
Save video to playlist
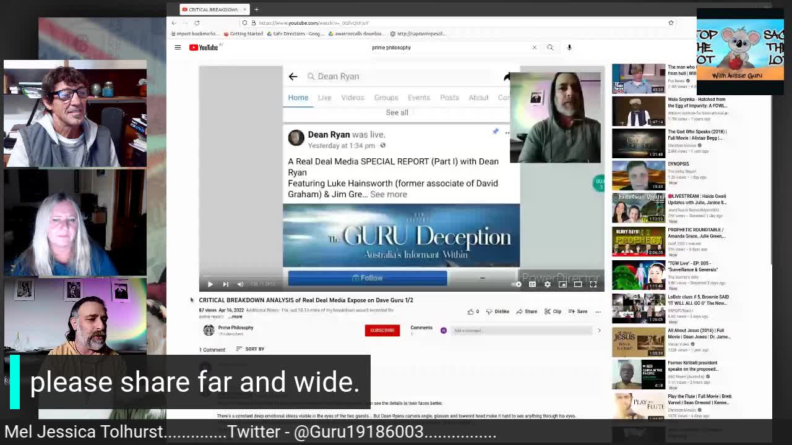578,311
